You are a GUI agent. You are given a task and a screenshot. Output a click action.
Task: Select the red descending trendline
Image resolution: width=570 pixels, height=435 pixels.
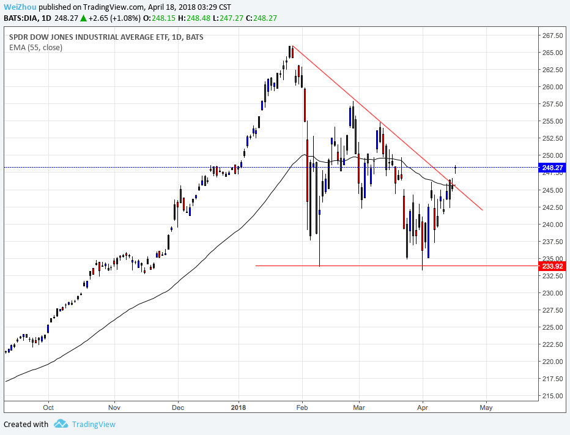388,128
